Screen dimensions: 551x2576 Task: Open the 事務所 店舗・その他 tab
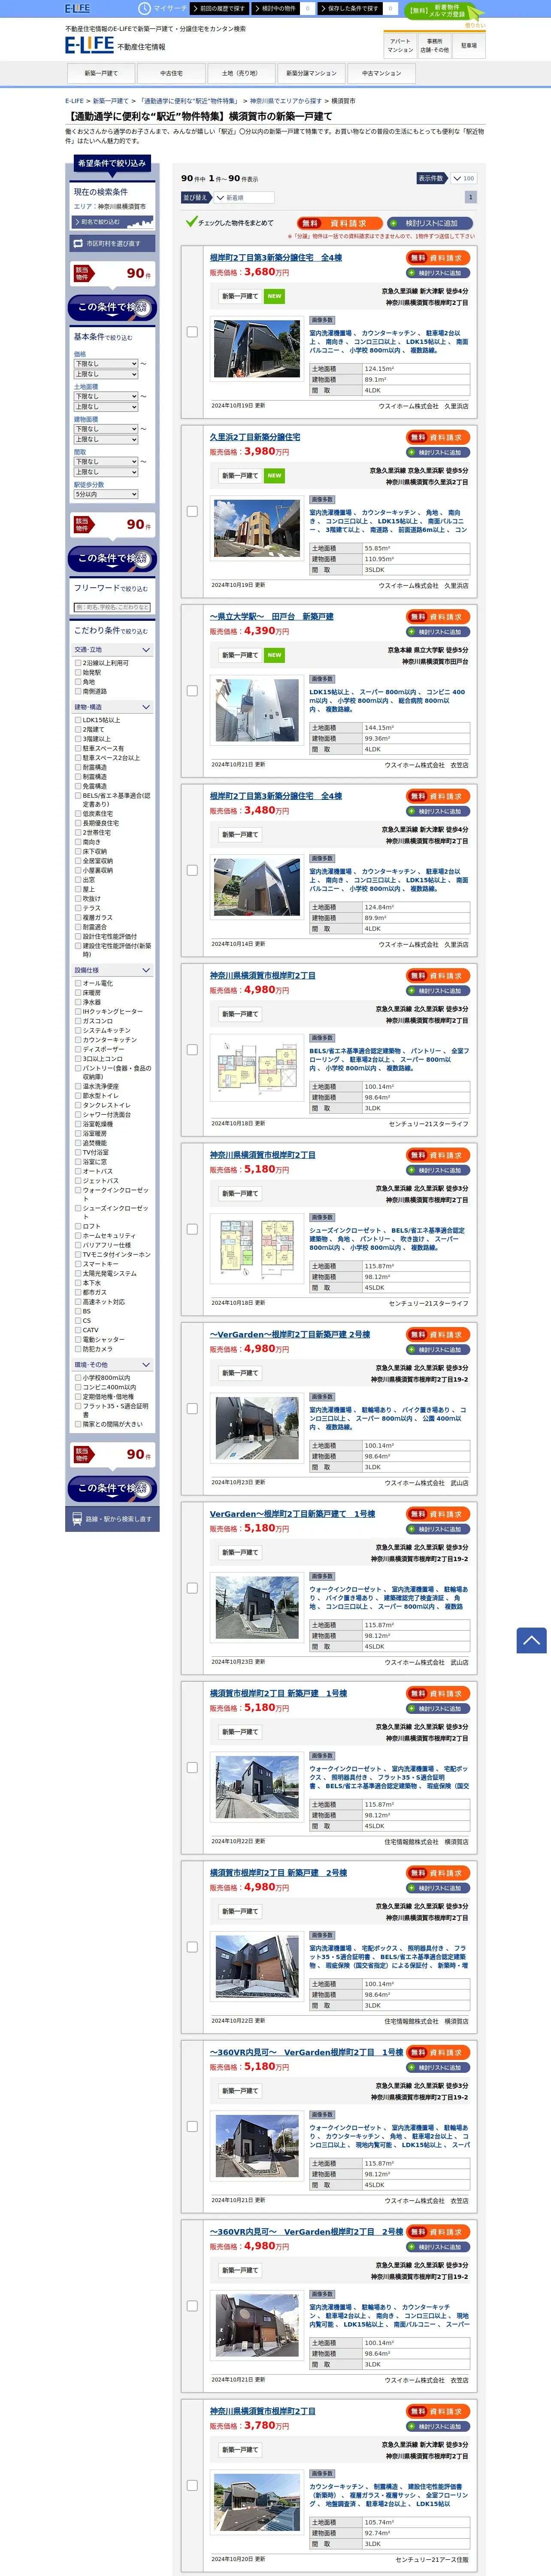click(x=435, y=46)
